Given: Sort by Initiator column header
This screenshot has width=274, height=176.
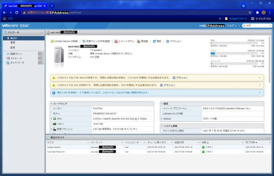Looking at the screenshot, I should pyautogui.click(x=135, y=142).
